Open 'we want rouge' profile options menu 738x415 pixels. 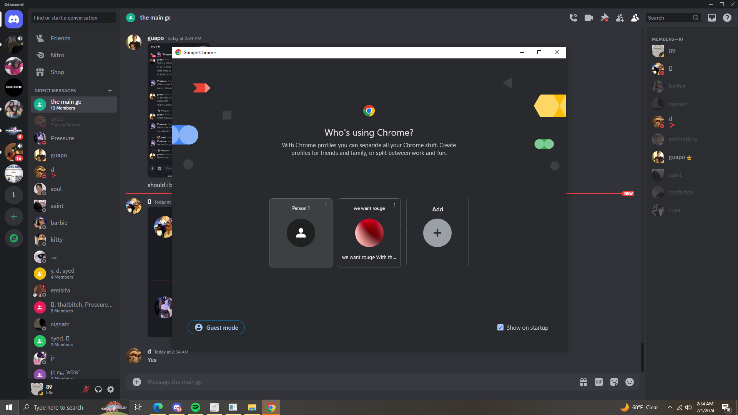[x=394, y=205]
